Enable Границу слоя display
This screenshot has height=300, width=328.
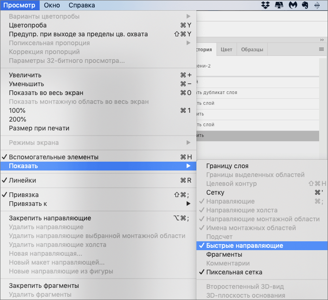pyautogui.click(x=262, y=166)
